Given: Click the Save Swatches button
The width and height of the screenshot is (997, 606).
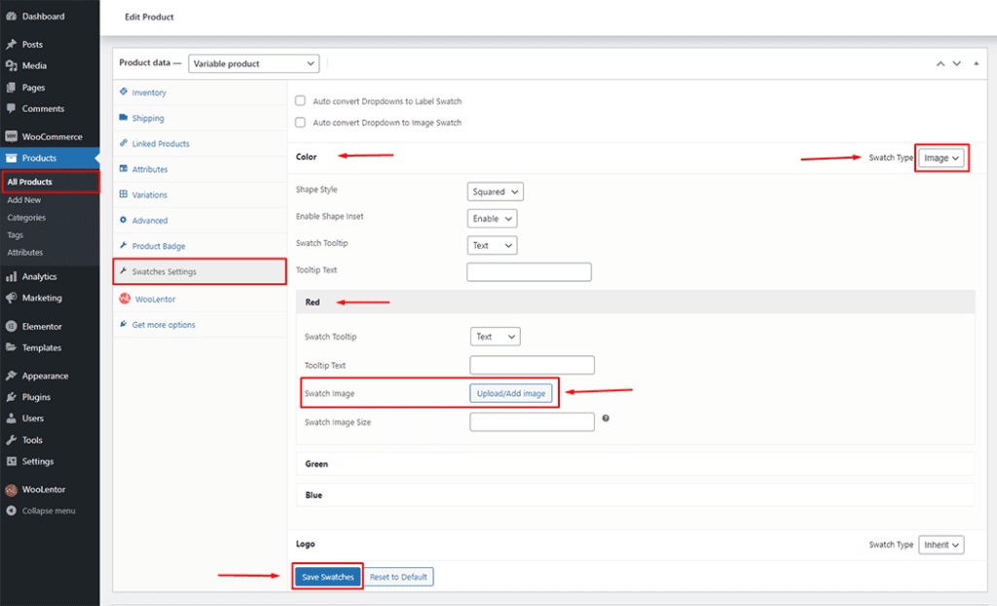Looking at the screenshot, I should [x=328, y=577].
